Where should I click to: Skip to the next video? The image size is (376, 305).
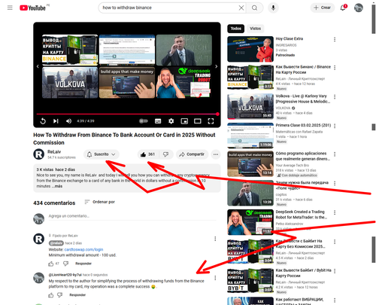pyautogui.click(x=56, y=121)
